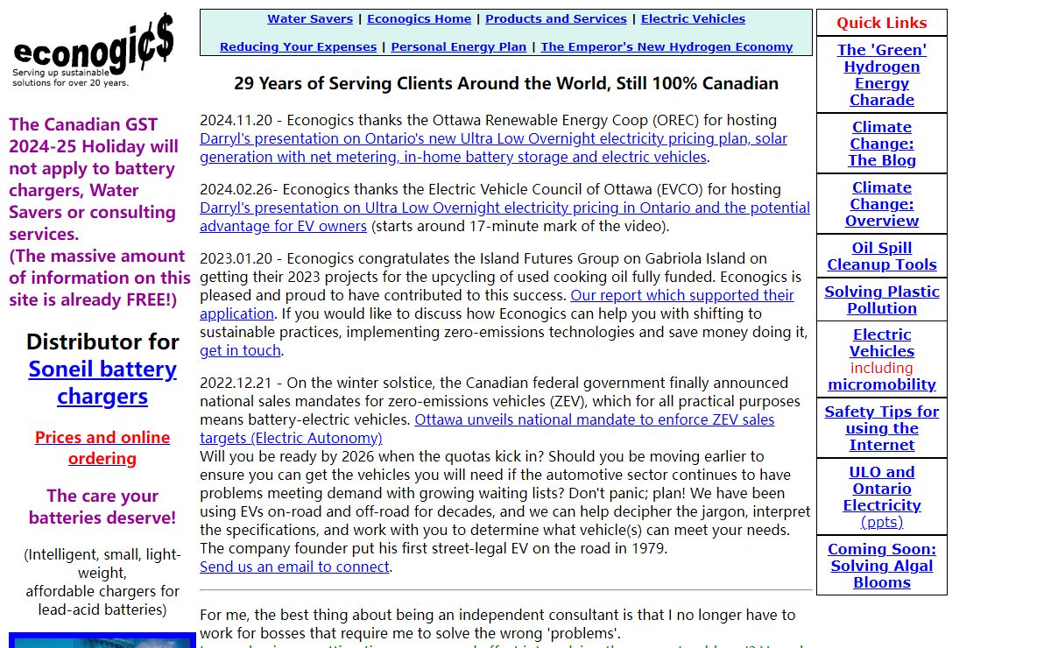Image resolution: width=1051 pixels, height=648 pixels.
Task: Open The 'Green' Hydrogen Energy Charade quick link
Action: (x=882, y=75)
